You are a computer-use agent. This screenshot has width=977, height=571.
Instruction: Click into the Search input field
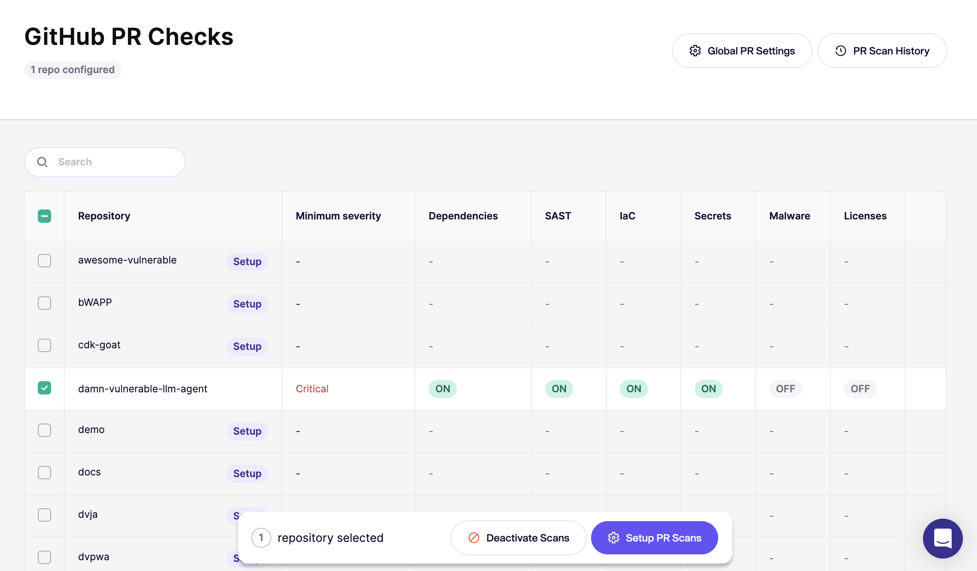coord(116,162)
